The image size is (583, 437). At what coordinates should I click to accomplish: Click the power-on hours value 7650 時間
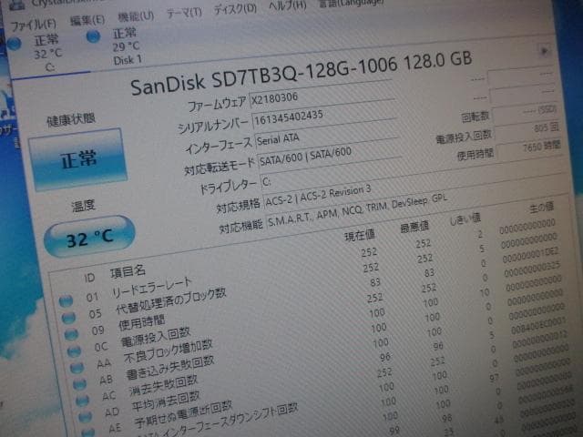point(528,148)
